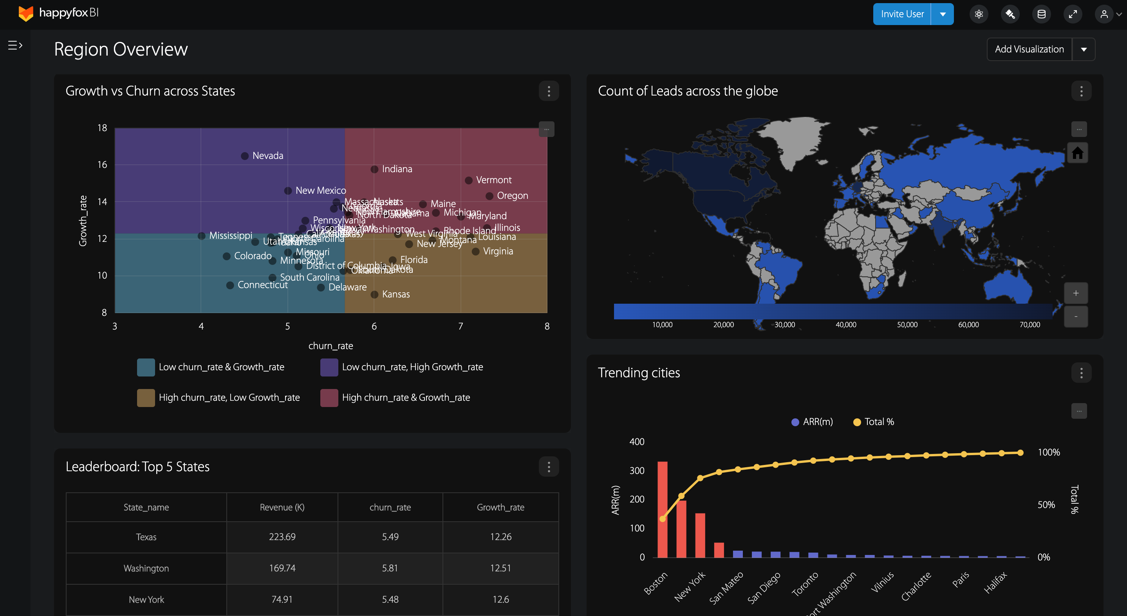Click scatter chart small options icon

[x=546, y=129]
